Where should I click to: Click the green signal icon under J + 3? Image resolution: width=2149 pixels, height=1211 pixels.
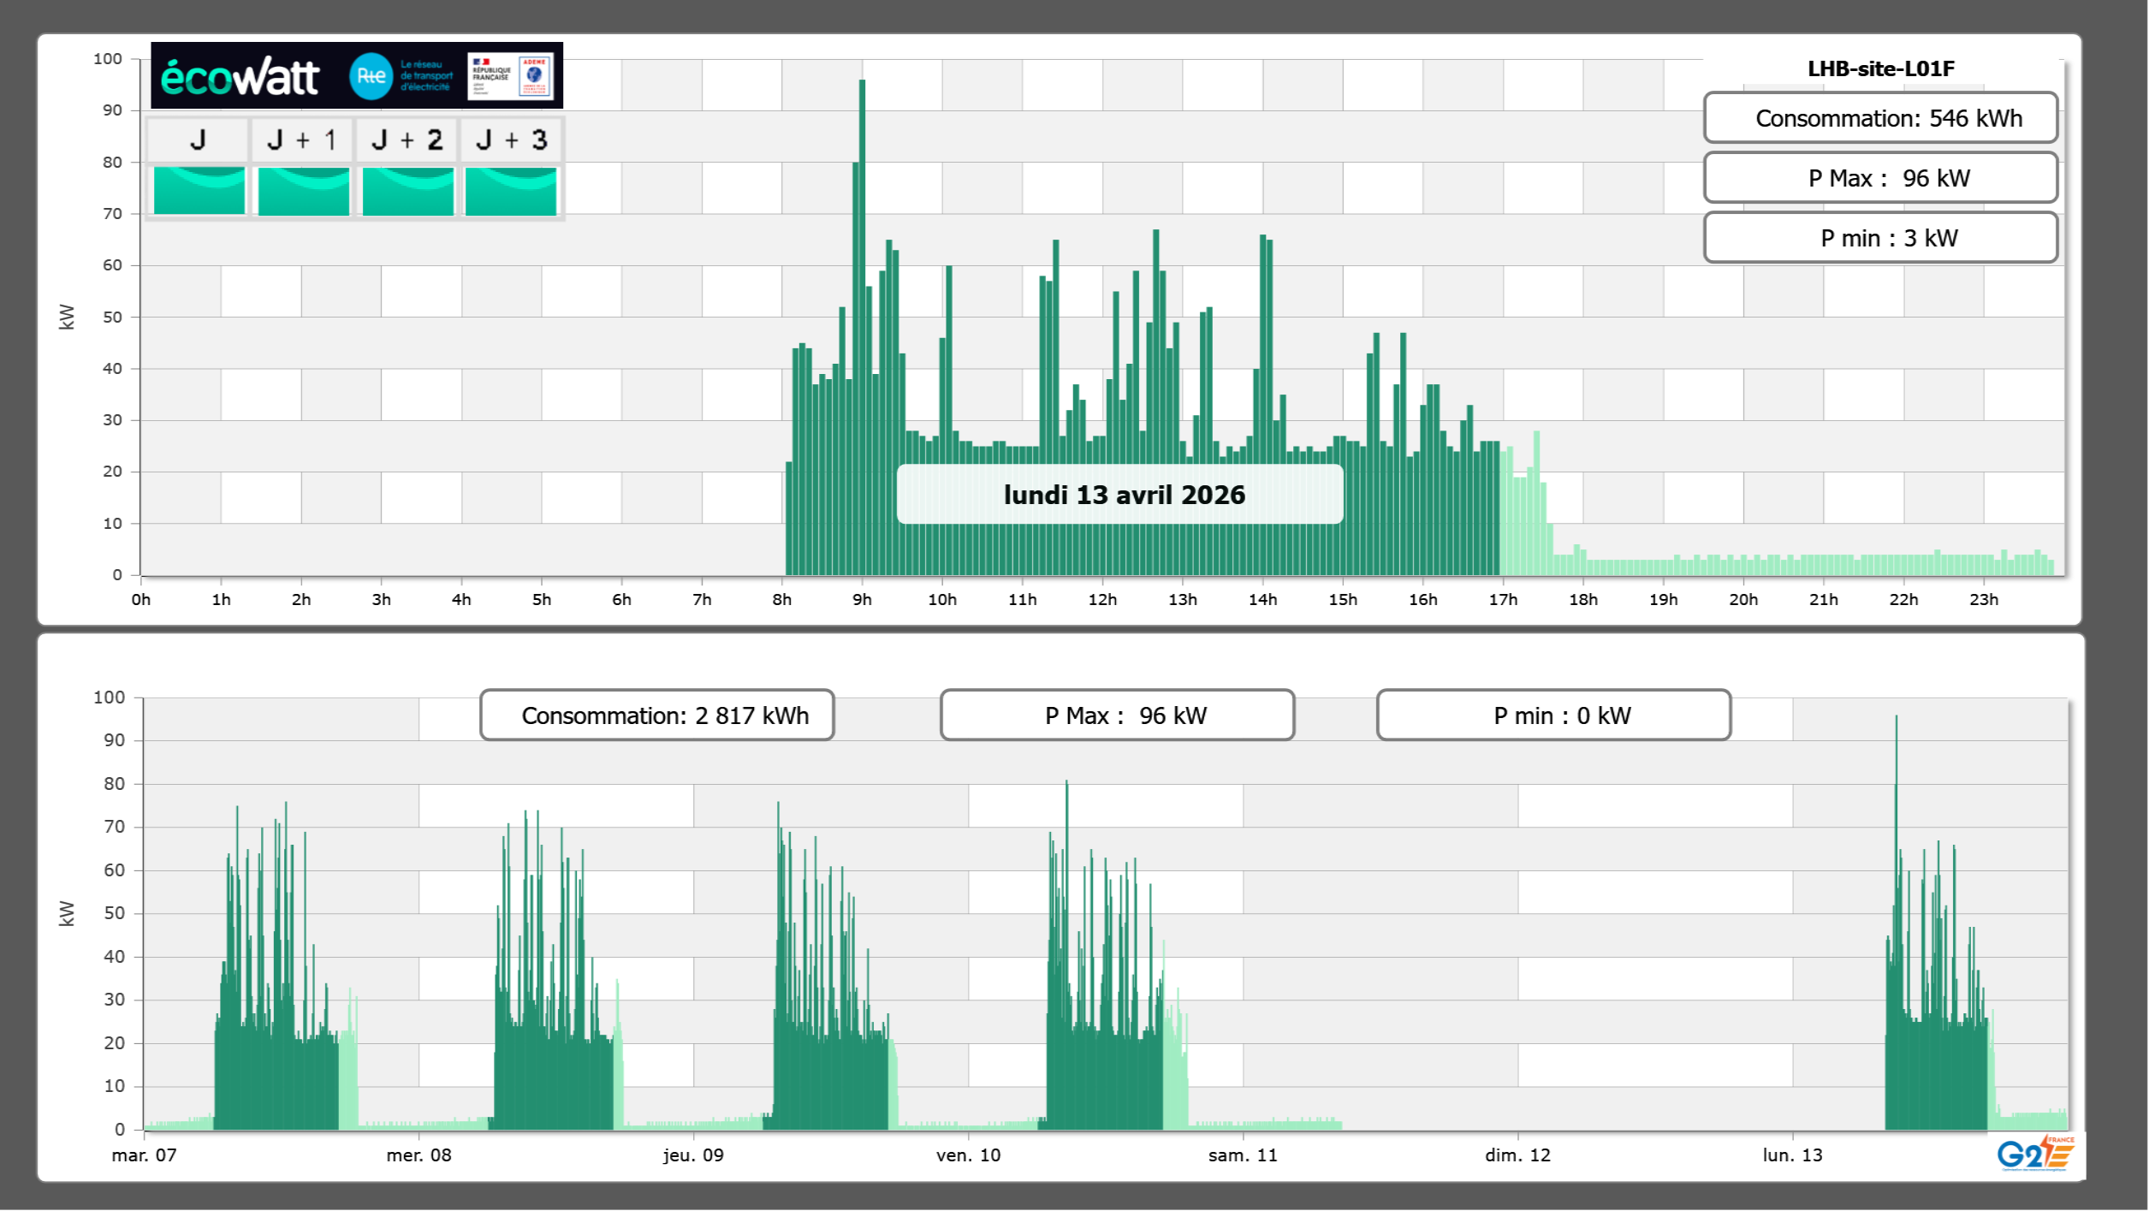(x=511, y=191)
